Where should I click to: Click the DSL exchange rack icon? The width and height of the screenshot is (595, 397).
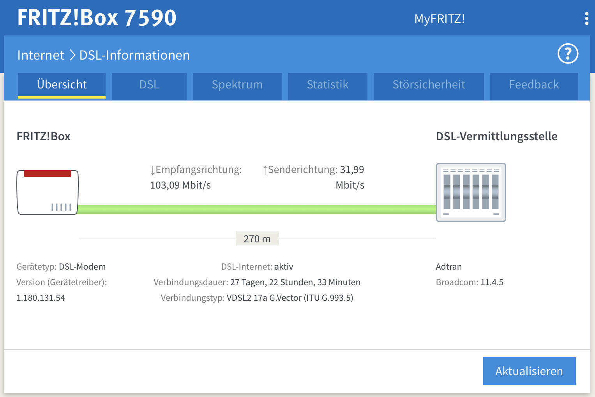click(471, 192)
